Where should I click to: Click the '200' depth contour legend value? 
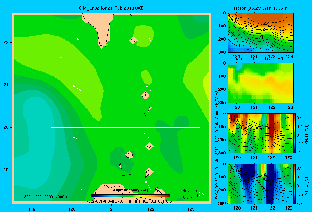click(x=27, y=197)
